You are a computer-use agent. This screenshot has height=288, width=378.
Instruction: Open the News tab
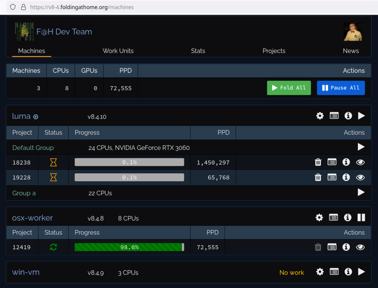[x=351, y=51]
